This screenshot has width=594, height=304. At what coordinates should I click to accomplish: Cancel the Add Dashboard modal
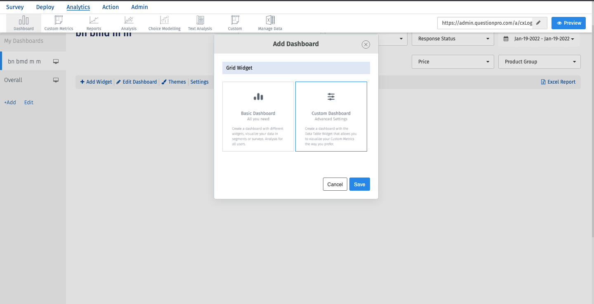point(335,184)
